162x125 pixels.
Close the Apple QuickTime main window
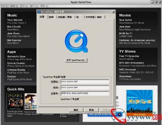[160, 2]
